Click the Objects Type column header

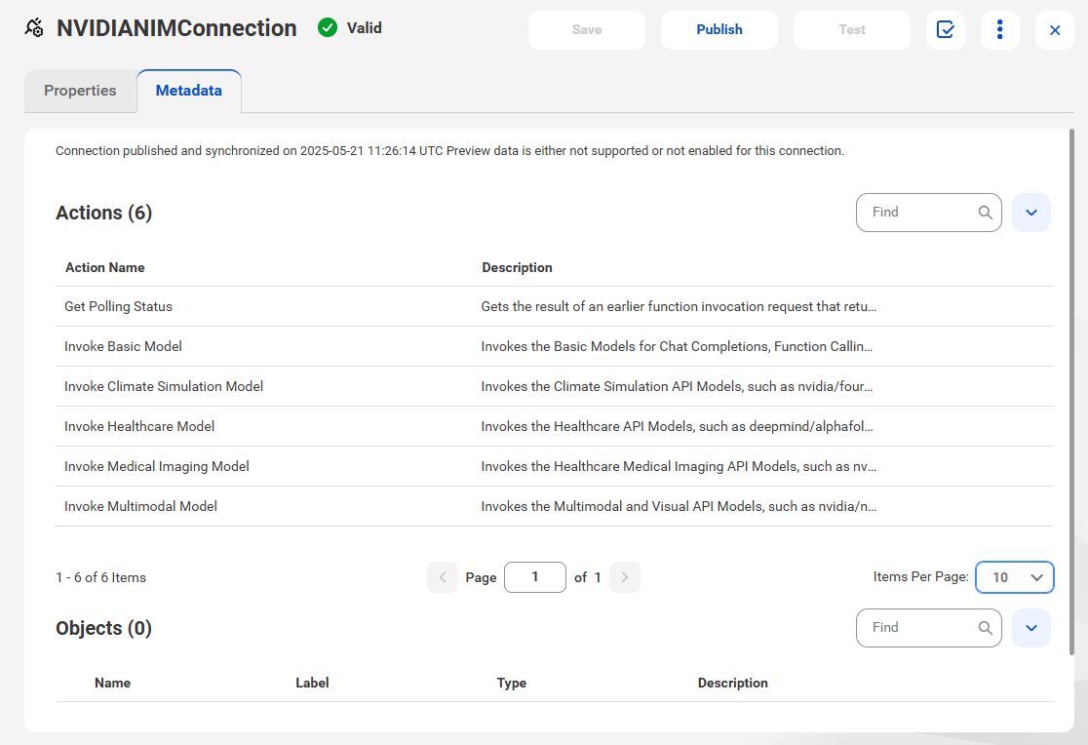point(512,684)
